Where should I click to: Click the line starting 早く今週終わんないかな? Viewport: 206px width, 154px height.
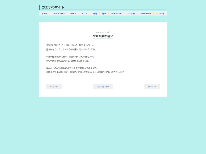[68, 61]
